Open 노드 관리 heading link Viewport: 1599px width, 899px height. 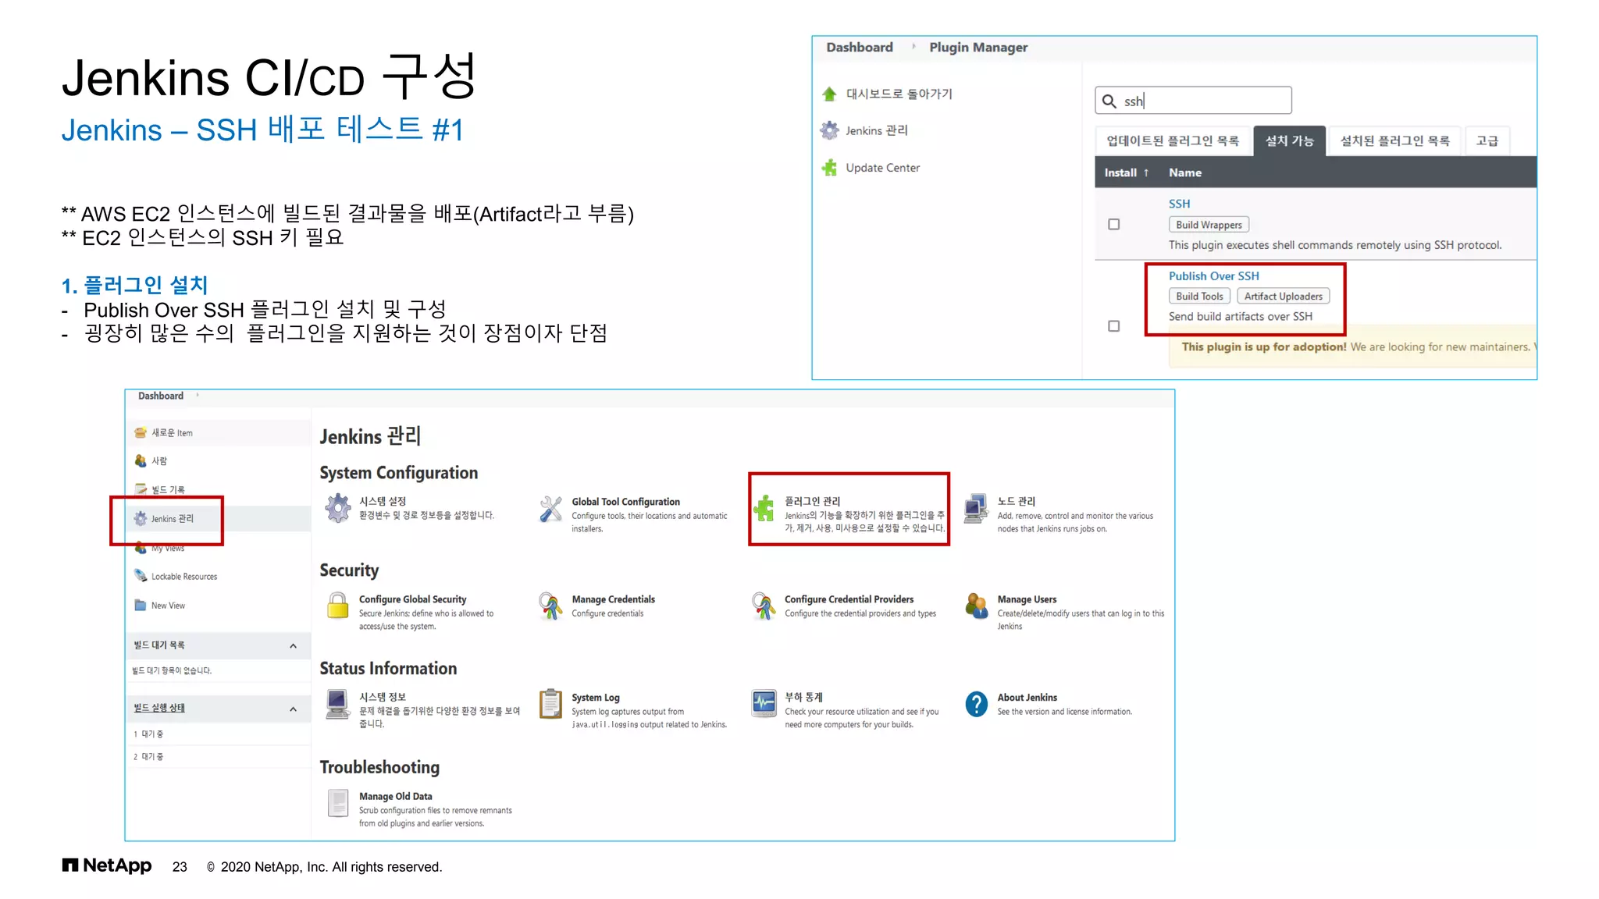click(1016, 501)
